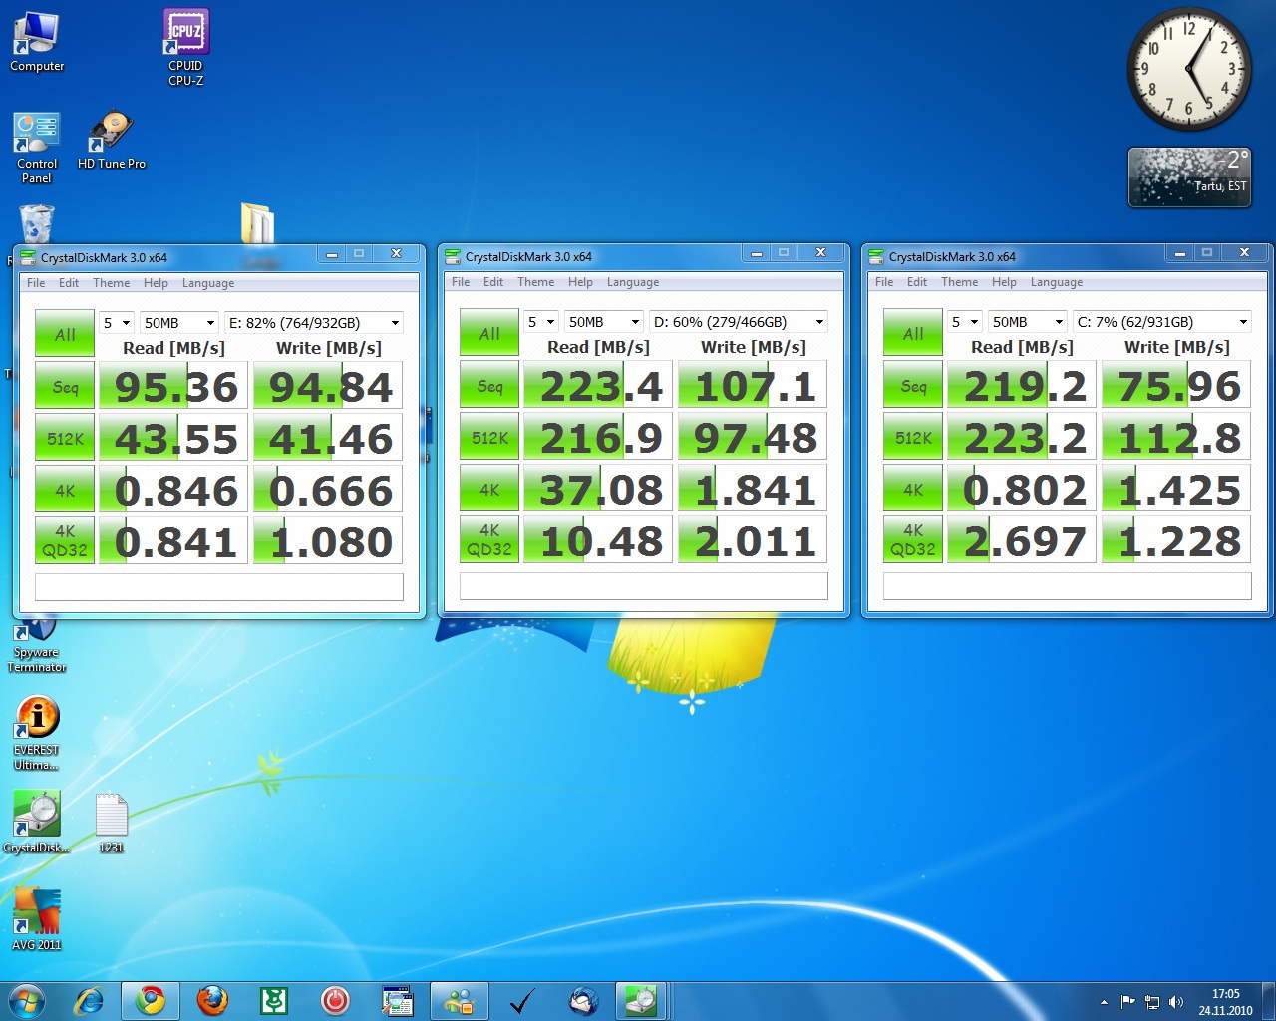Open test count dropdown in D: window
This screenshot has width=1276, height=1021.
click(541, 322)
